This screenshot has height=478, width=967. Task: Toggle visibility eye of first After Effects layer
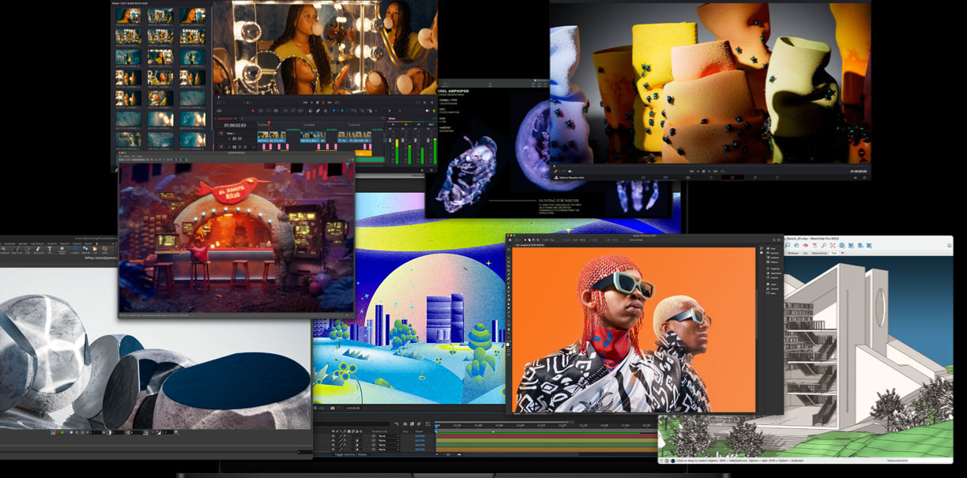333,435
